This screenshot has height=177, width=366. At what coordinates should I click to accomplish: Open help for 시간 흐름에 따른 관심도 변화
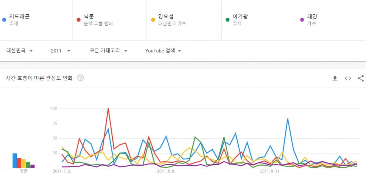[80, 78]
